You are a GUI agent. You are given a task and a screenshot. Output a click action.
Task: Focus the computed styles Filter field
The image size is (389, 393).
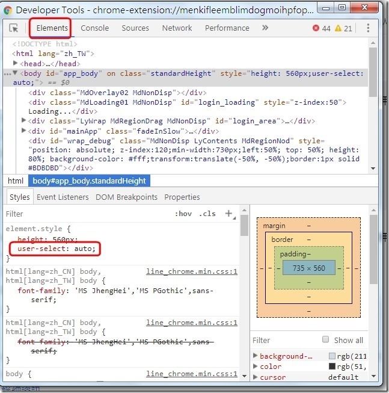click(286, 340)
